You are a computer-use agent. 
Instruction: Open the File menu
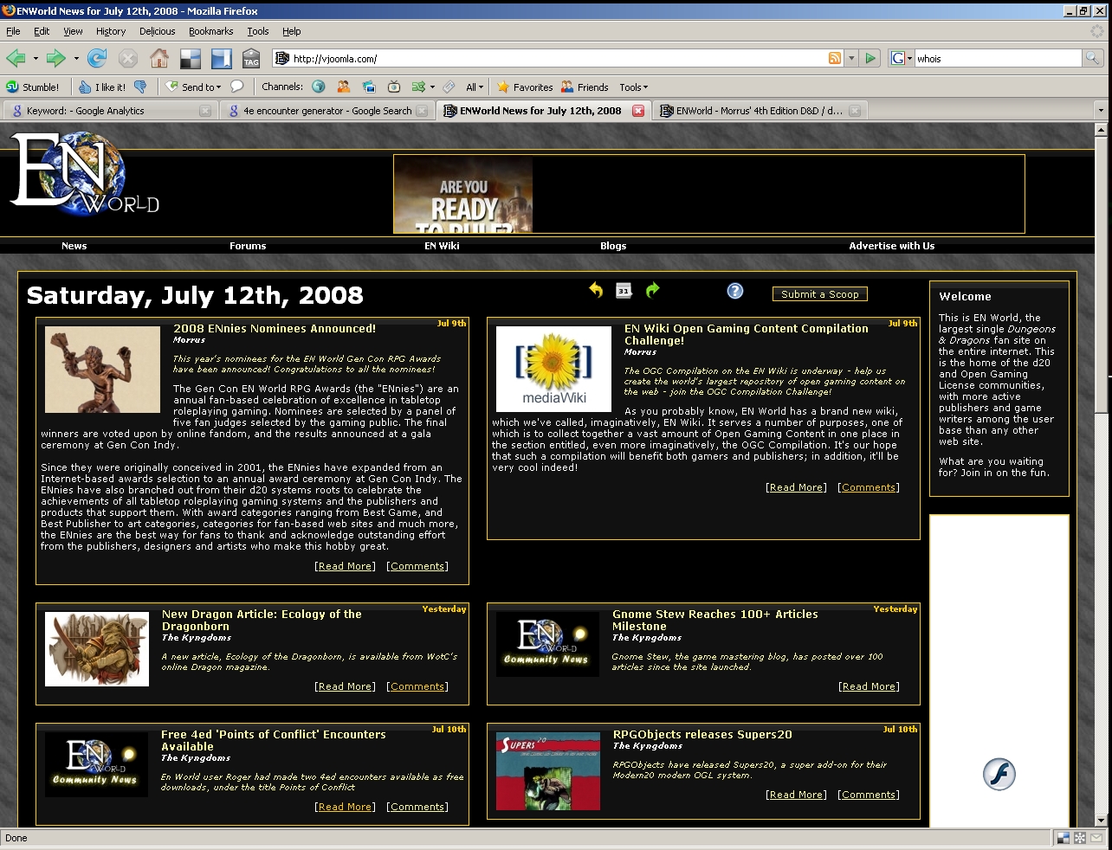(x=13, y=31)
